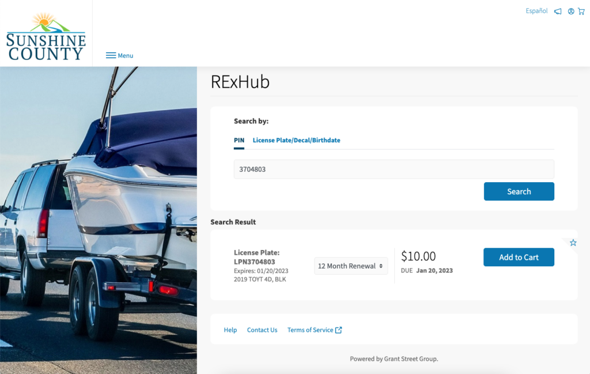The height and width of the screenshot is (374, 590).
Task: Open the Contact Us link
Action: 262,330
